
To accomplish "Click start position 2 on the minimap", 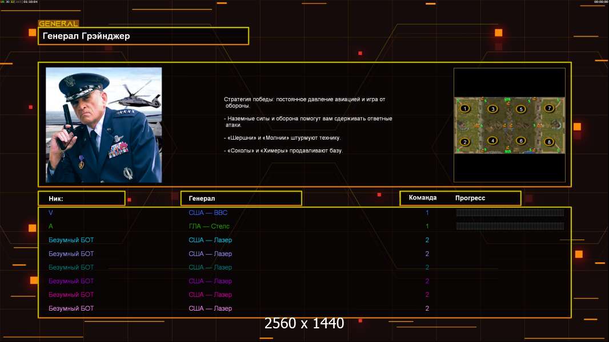I will (465, 142).
